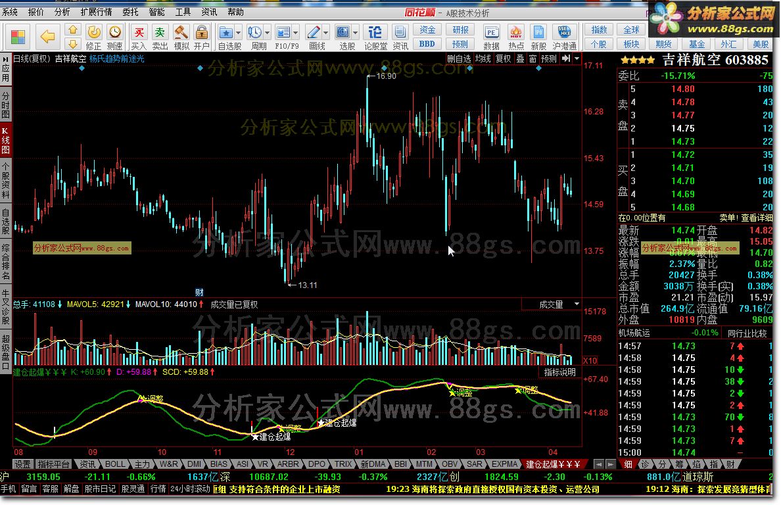Open 牛叉诊股 in left sidebar
The height and width of the screenshot is (505, 781).
(x=5, y=307)
